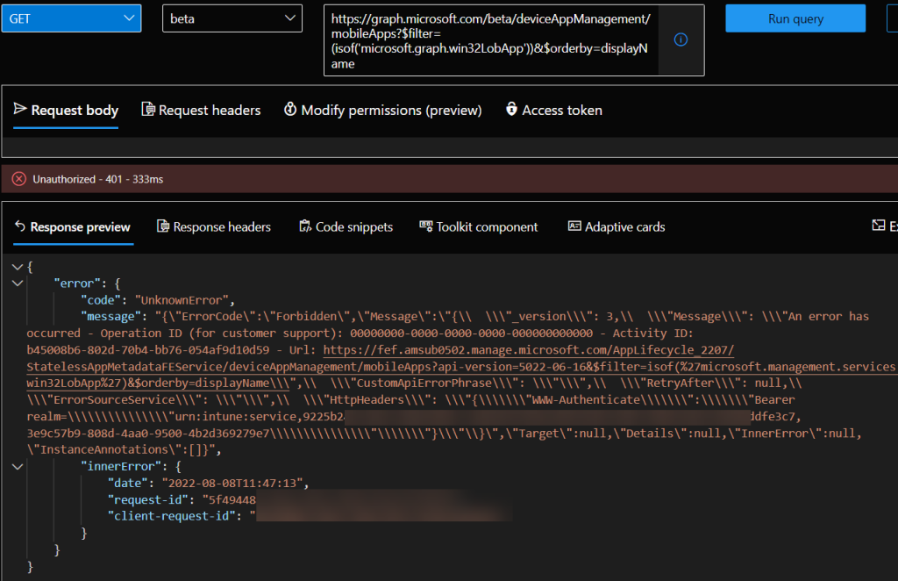Collapse the "error" JSON node chevron

coord(18,283)
